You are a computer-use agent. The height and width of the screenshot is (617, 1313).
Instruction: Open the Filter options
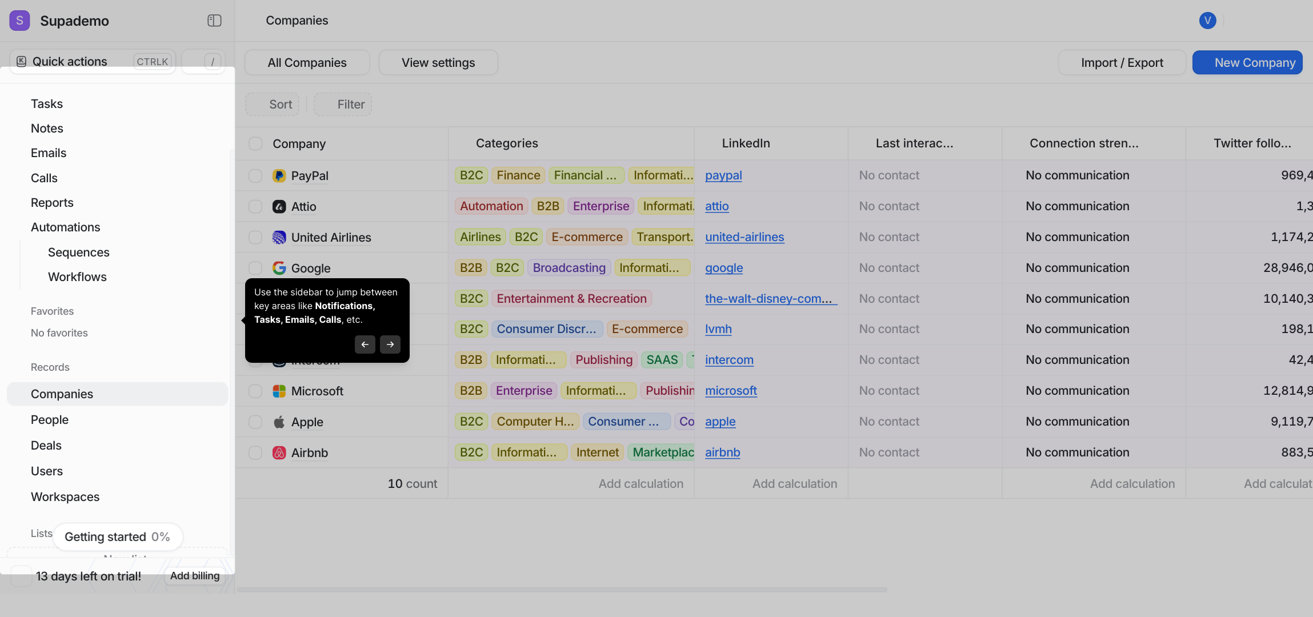pos(343,104)
